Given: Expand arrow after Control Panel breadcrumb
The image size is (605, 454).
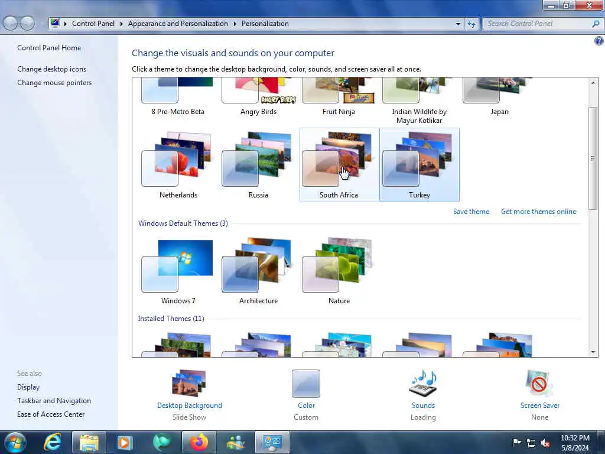Looking at the screenshot, I should [121, 24].
